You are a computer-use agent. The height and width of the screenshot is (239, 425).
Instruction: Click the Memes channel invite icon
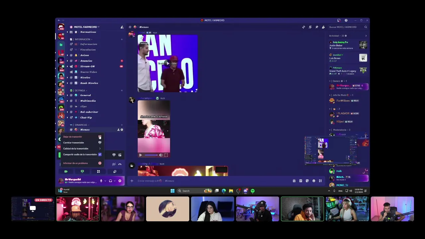tap(118, 130)
